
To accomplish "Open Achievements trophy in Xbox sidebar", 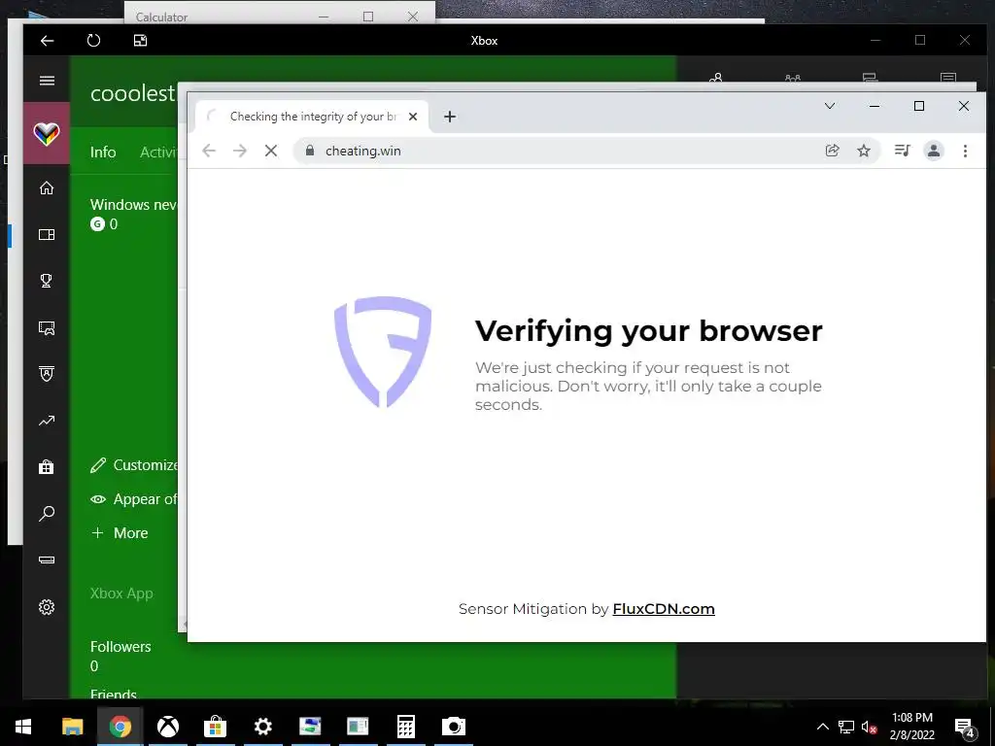I will pos(47,281).
